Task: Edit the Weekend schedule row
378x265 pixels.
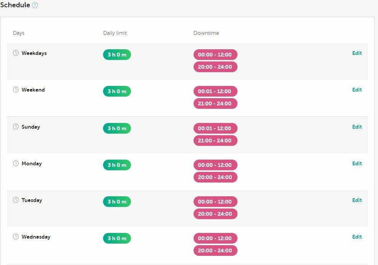Action: [357, 90]
